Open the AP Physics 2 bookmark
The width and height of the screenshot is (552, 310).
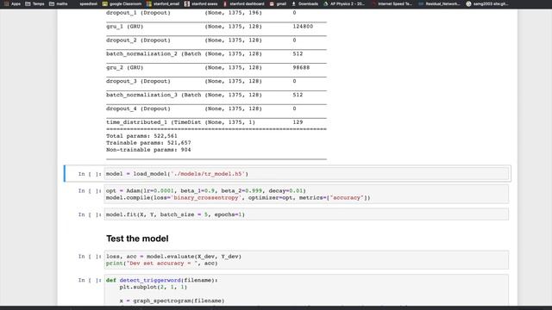tap(344, 3)
